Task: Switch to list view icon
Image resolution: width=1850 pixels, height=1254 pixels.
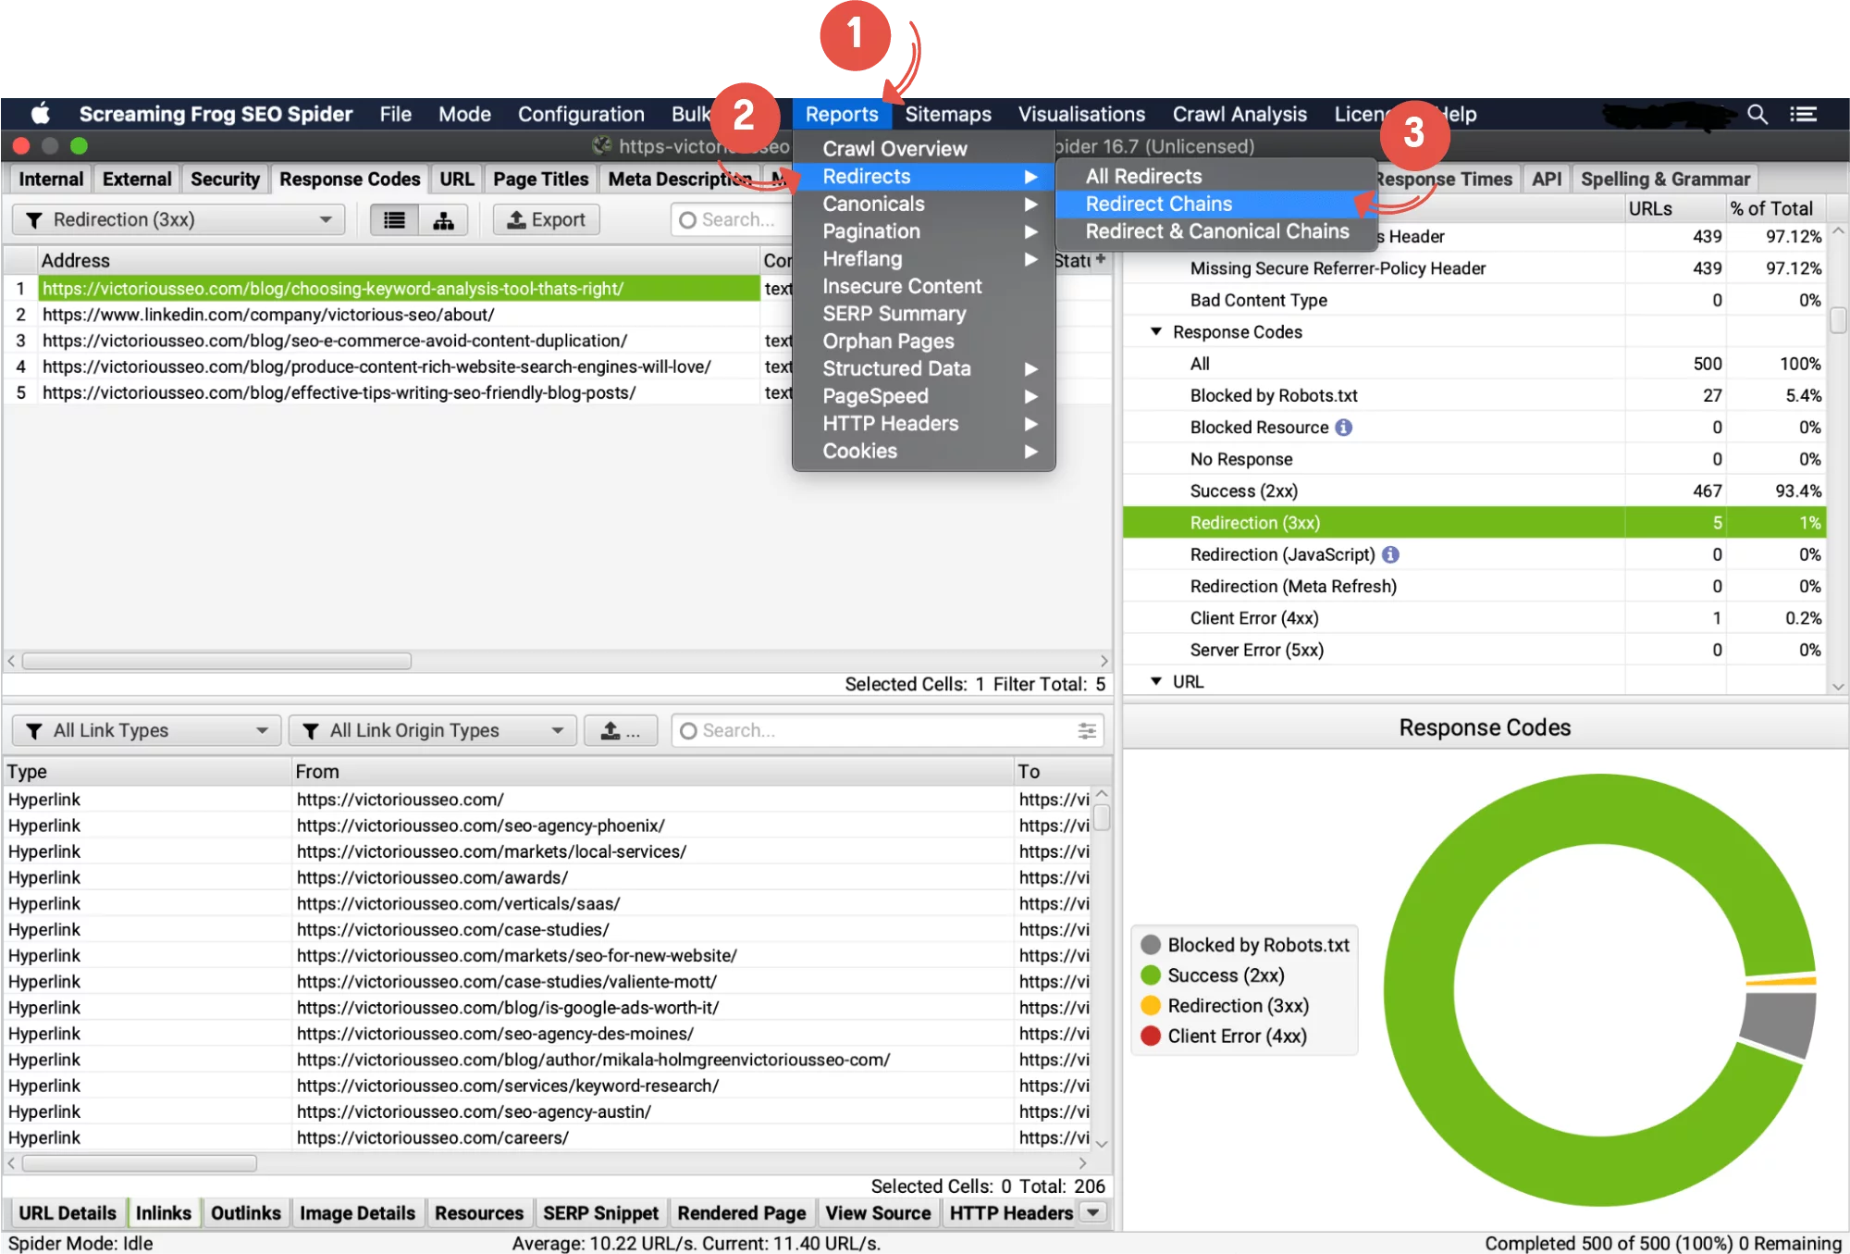Action: tap(394, 220)
